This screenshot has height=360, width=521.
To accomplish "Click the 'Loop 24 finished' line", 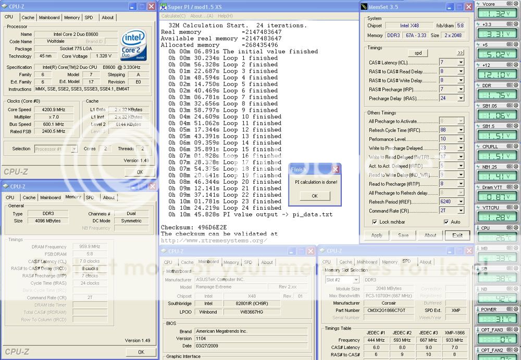I will tap(253, 208).
